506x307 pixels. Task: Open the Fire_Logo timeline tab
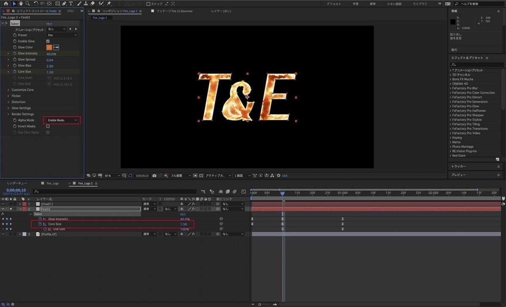(53, 184)
